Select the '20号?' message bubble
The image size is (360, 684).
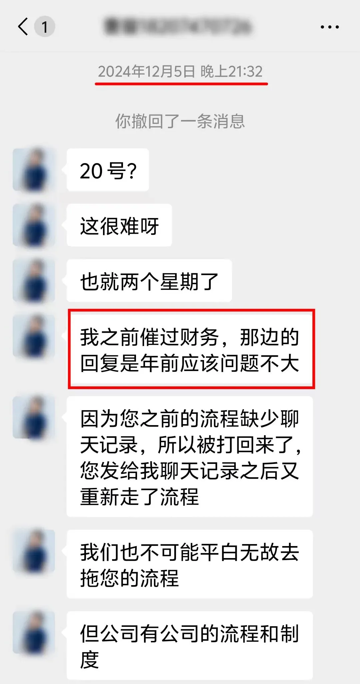coord(108,170)
